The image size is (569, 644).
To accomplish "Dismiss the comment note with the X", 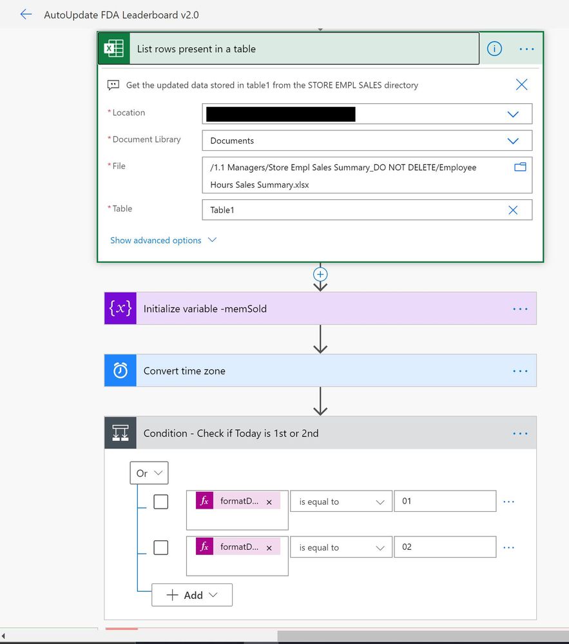I will click(x=521, y=84).
